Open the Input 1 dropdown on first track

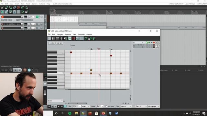pos(25,20)
